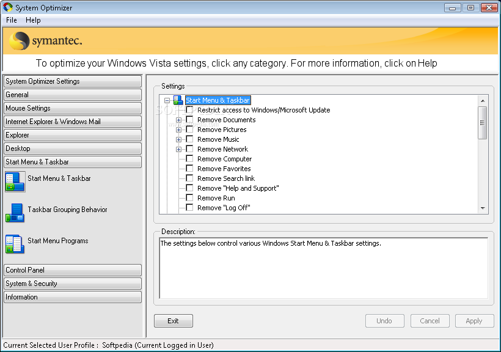Click the settings list scroll up arrow

click(483, 101)
